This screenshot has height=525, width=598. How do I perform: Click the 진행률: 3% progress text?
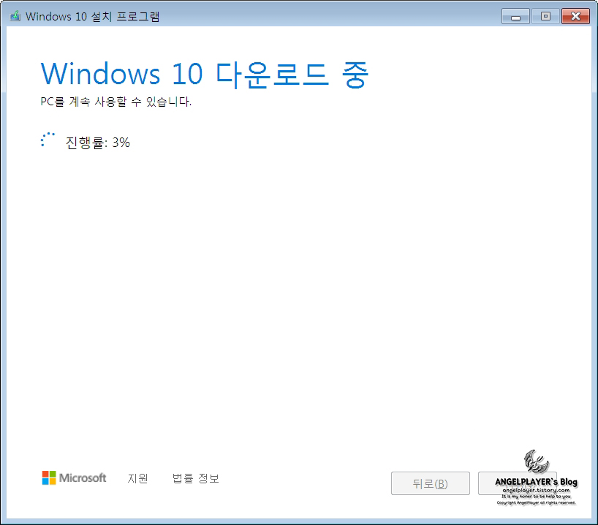click(x=98, y=143)
